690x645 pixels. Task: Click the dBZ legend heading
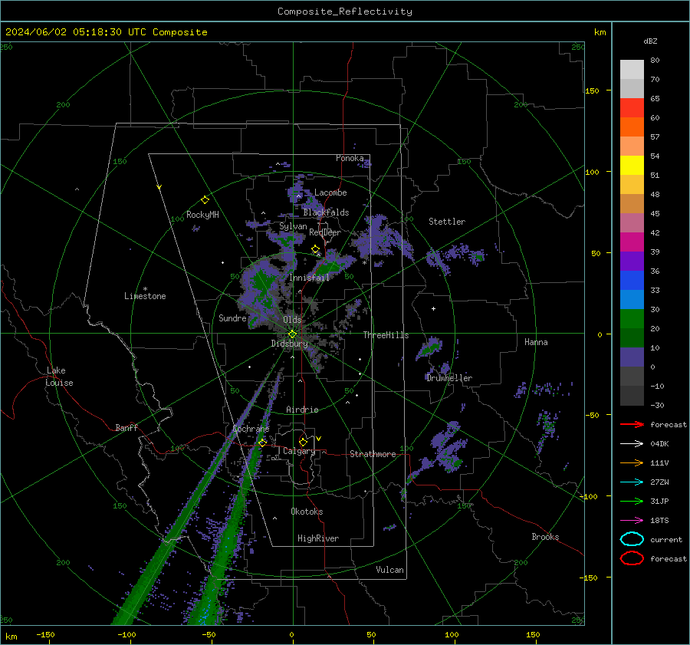pos(650,41)
